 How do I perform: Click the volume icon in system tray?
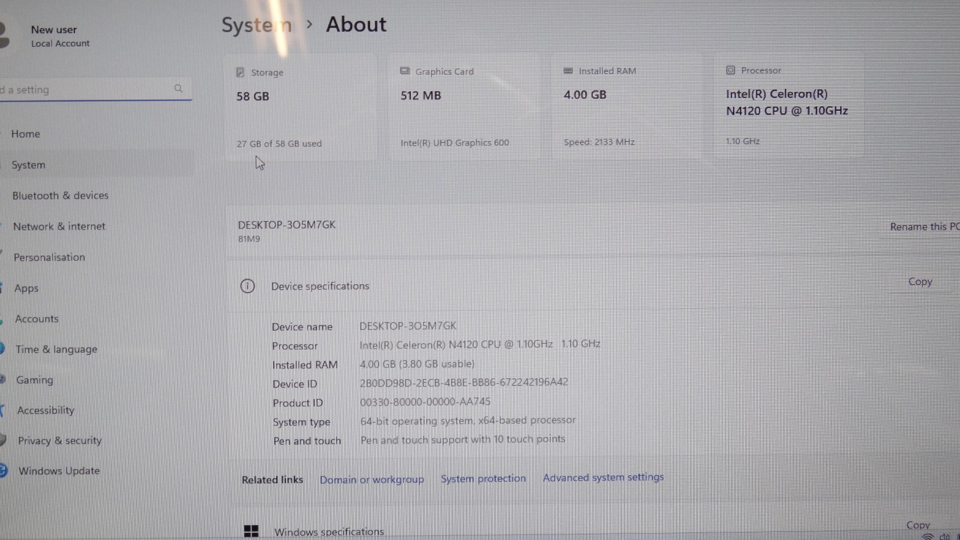(x=945, y=536)
